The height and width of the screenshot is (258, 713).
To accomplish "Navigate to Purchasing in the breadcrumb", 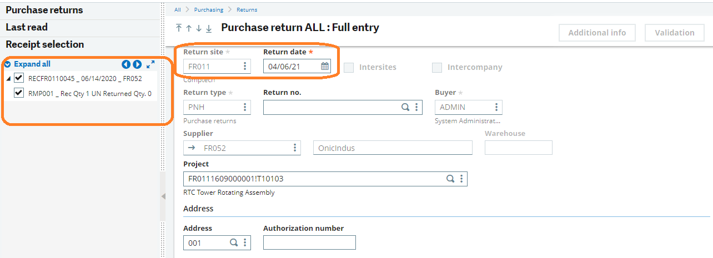I will (209, 9).
